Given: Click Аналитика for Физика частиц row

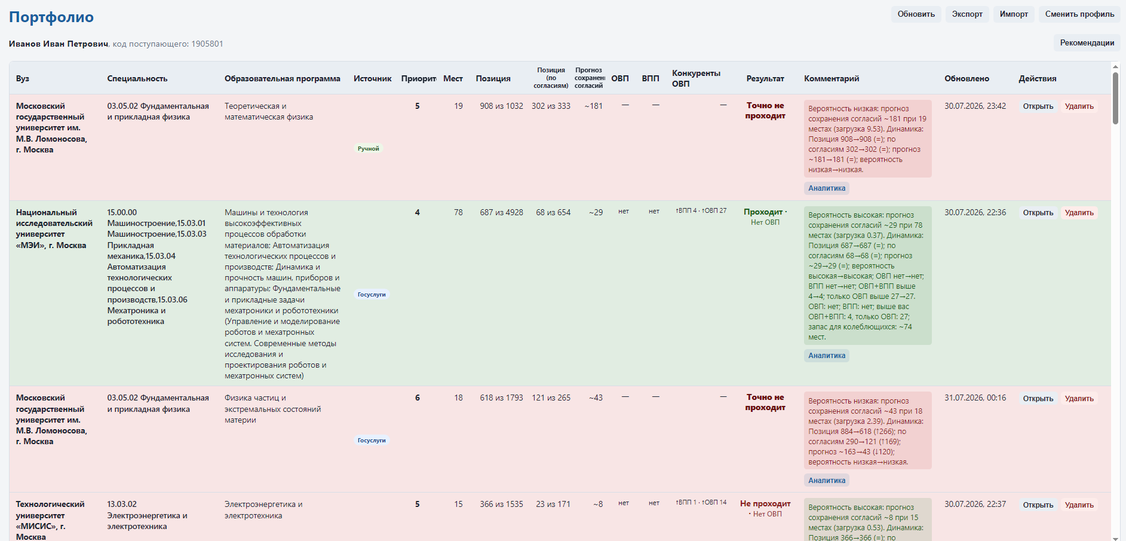Looking at the screenshot, I should pyautogui.click(x=827, y=481).
